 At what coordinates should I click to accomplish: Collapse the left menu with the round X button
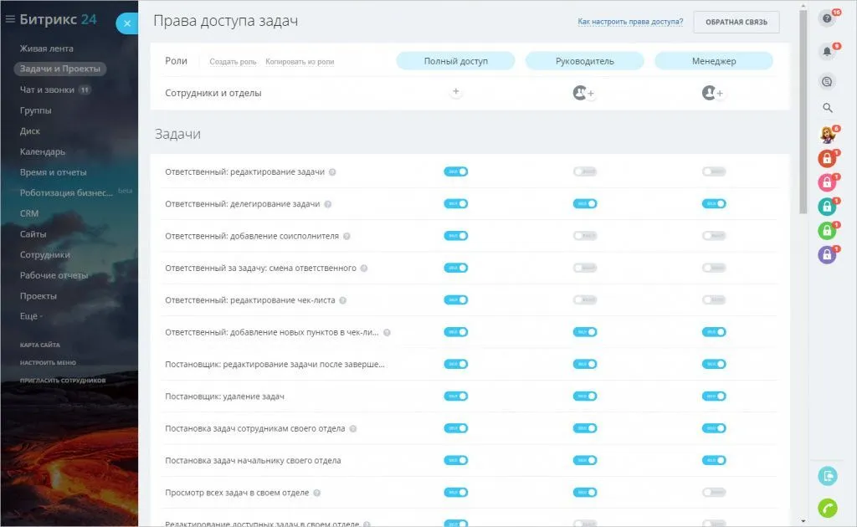pos(126,24)
